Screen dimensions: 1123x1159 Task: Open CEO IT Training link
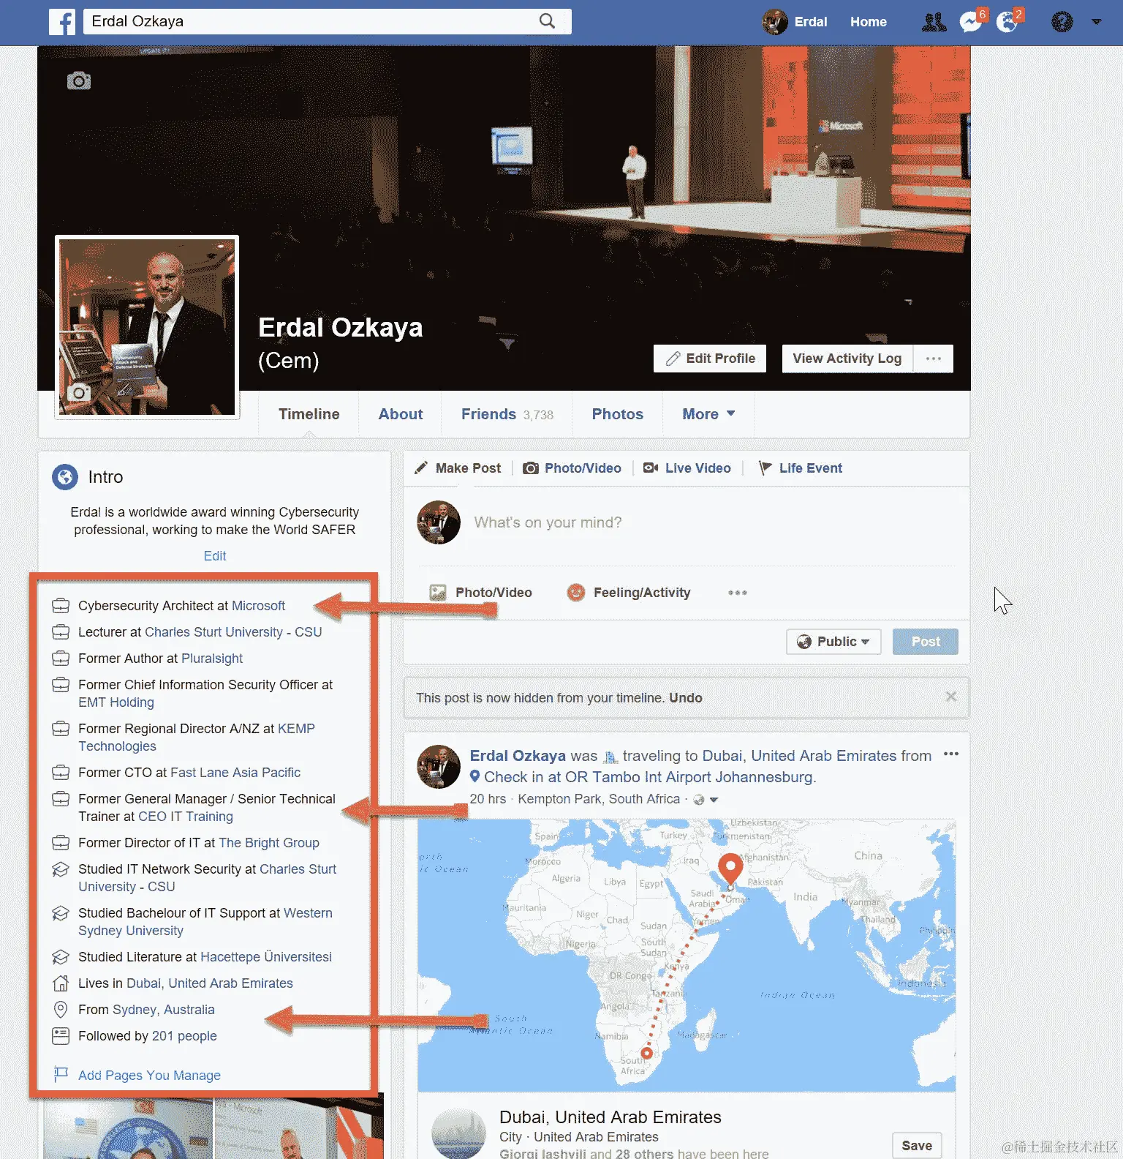pyautogui.click(x=186, y=817)
